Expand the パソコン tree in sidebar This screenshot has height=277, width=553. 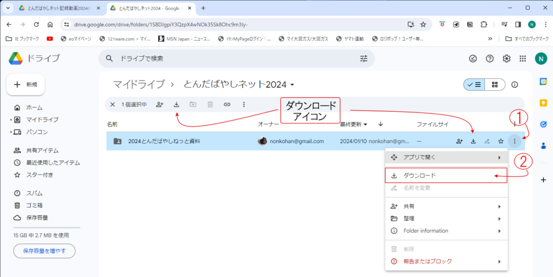(x=11, y=132)
